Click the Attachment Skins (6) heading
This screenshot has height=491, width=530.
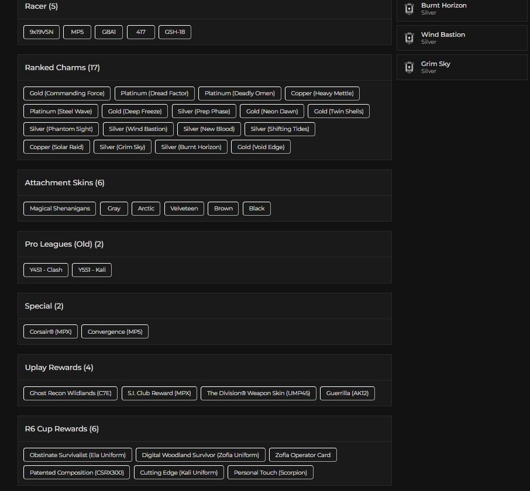click(x=64, y=183)
